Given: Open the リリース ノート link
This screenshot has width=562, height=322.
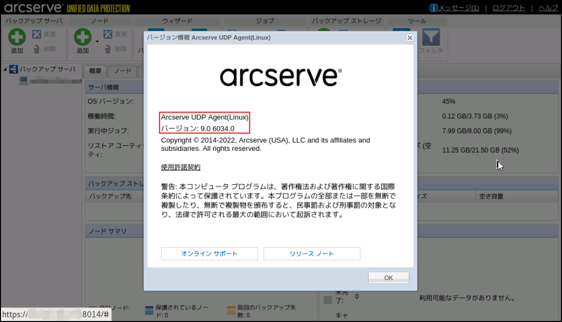Looking at the screenshot, I should (312, 254).
